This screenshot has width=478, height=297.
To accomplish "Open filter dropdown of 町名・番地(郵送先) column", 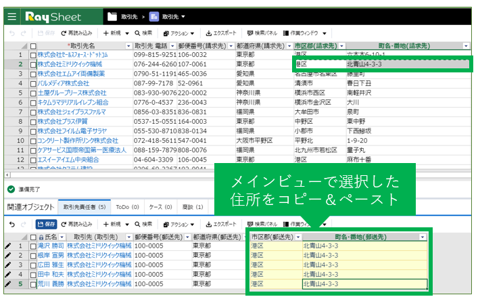I will pos(423,237).
